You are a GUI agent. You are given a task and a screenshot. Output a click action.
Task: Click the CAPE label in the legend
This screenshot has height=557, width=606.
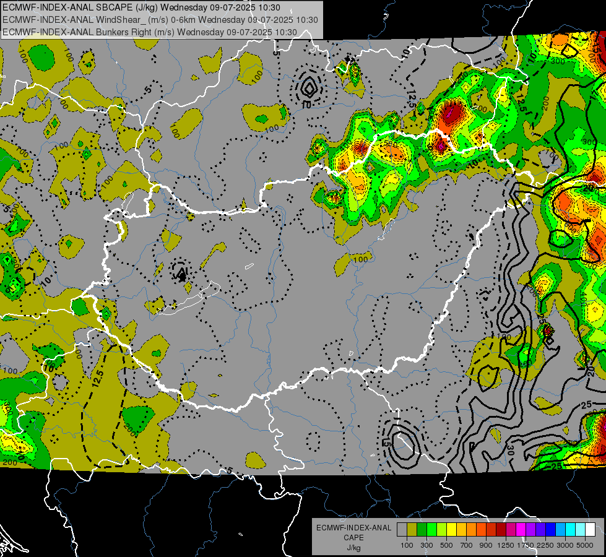pos(353,538)
